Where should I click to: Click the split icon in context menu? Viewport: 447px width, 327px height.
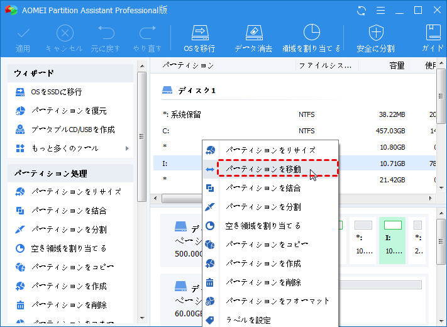(210, 207)
